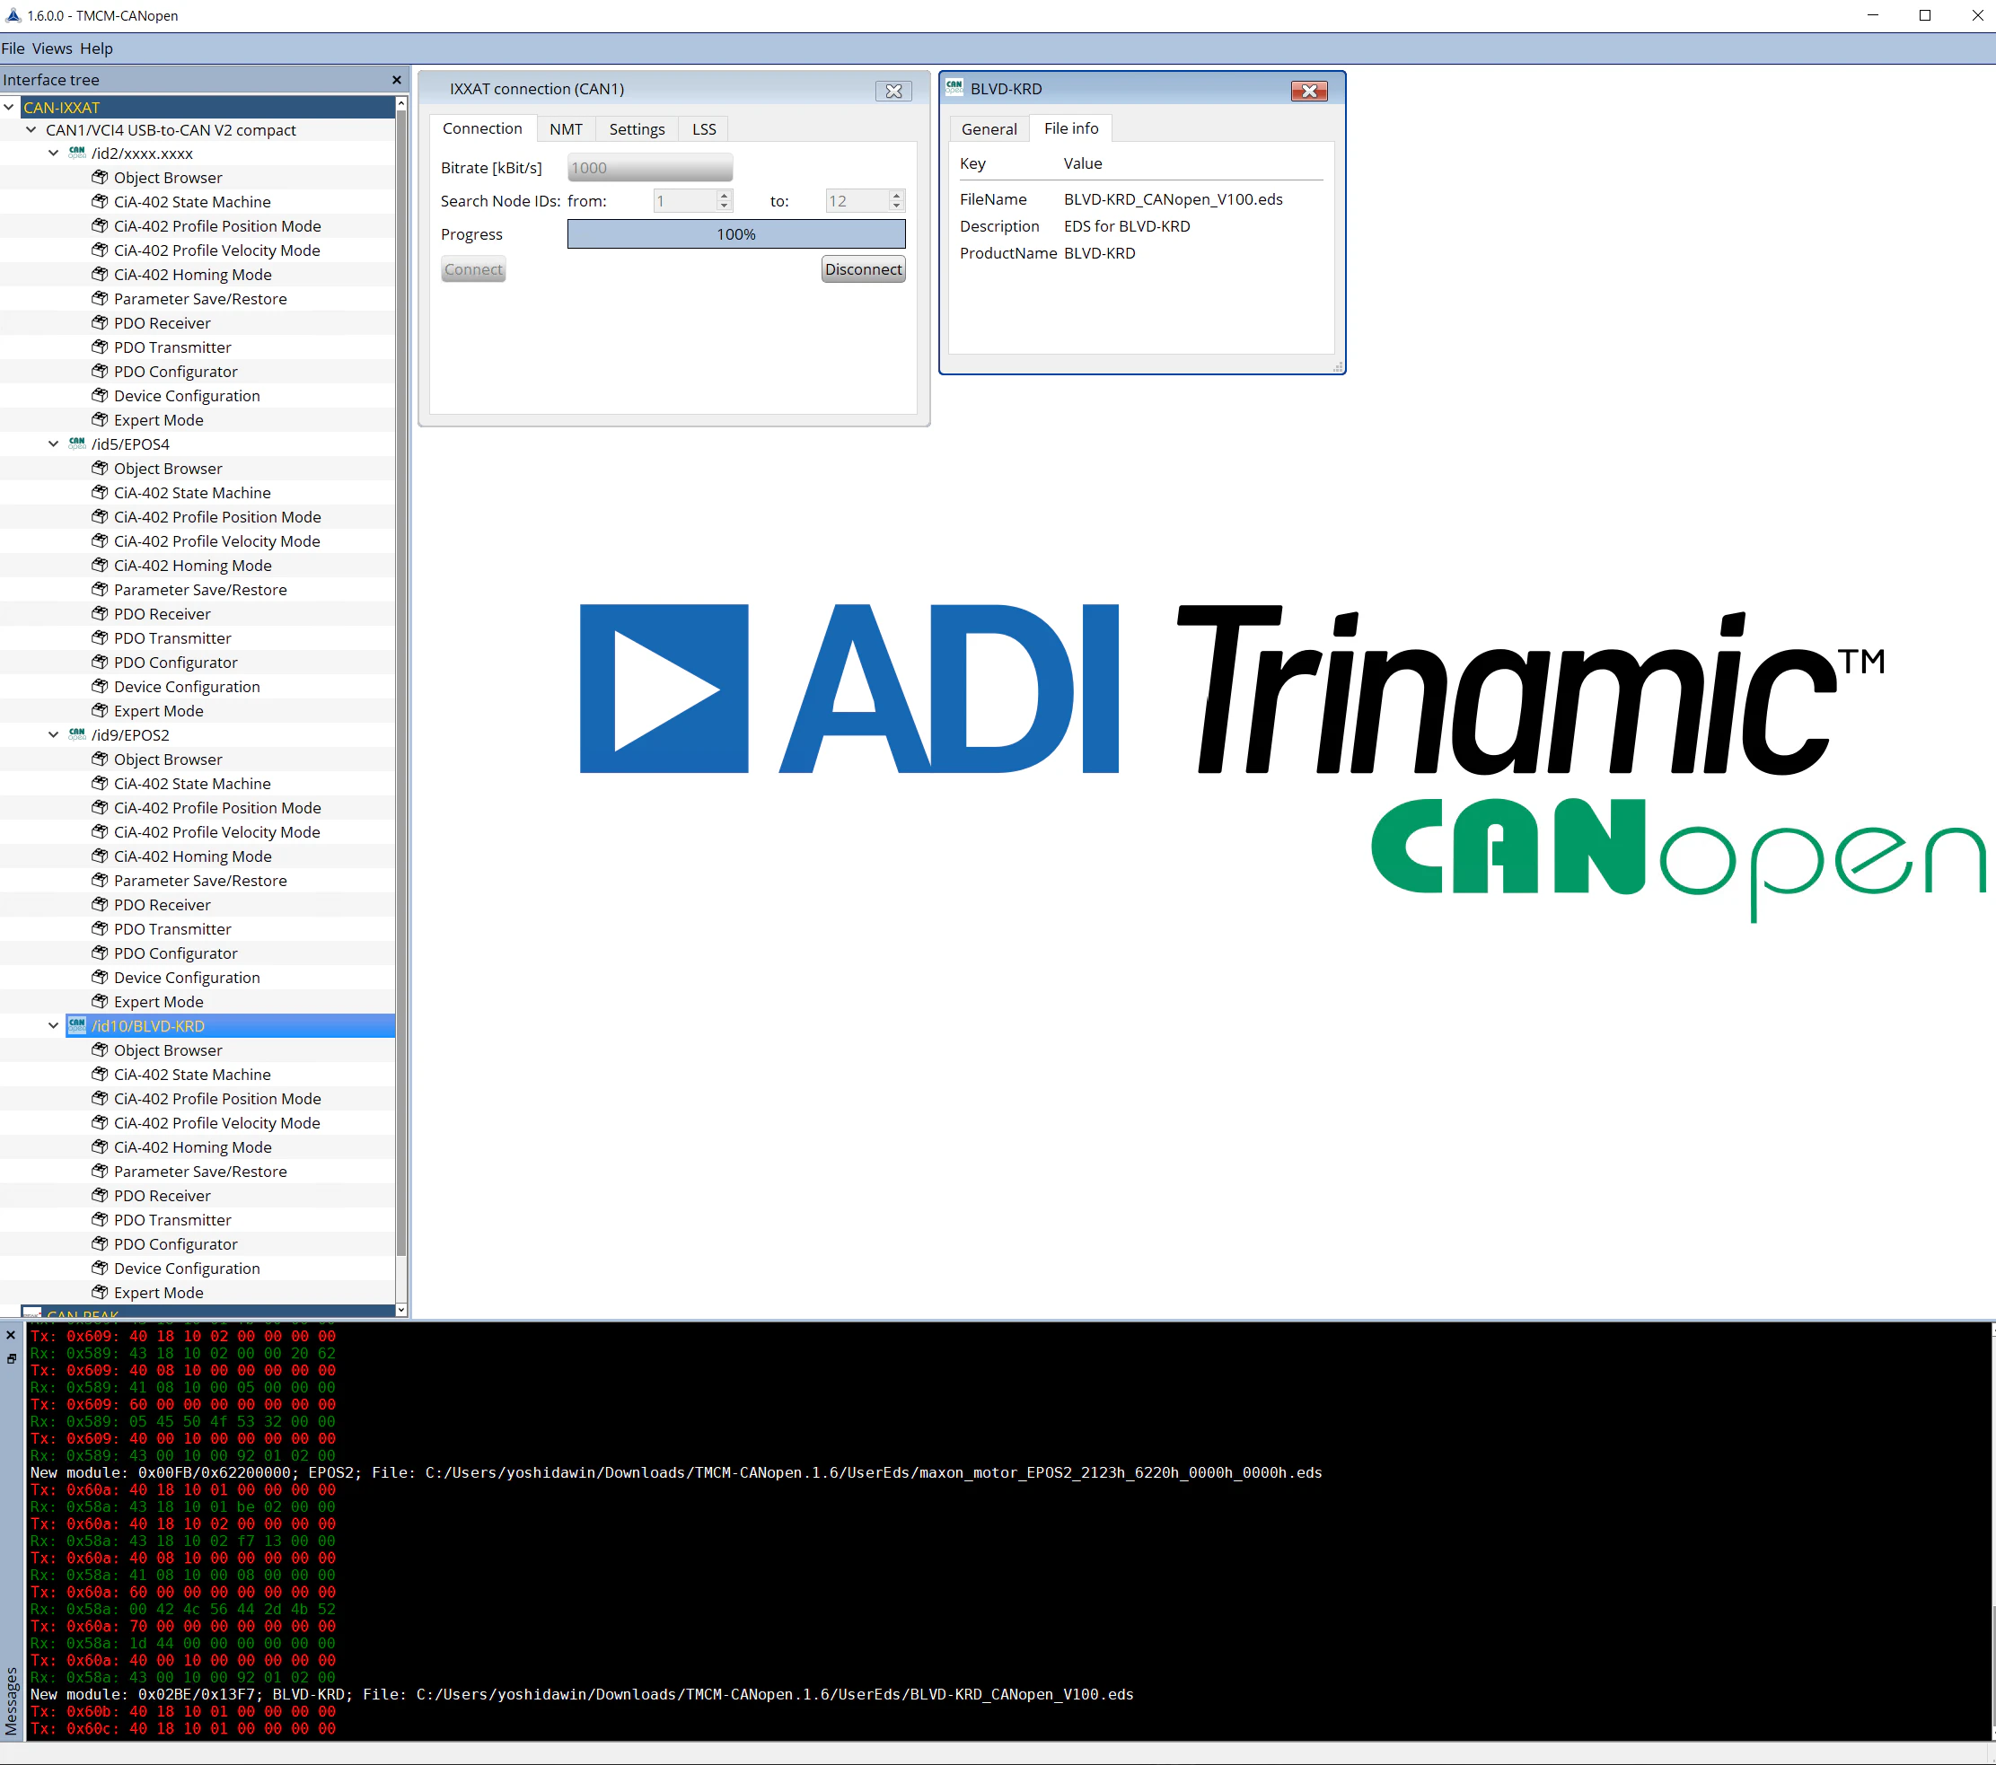The width and height of the screenshot is (1996, 1765).
Task: Select PDO Transmitter under /id10/BLVD-KRD
Action: 173,1220
